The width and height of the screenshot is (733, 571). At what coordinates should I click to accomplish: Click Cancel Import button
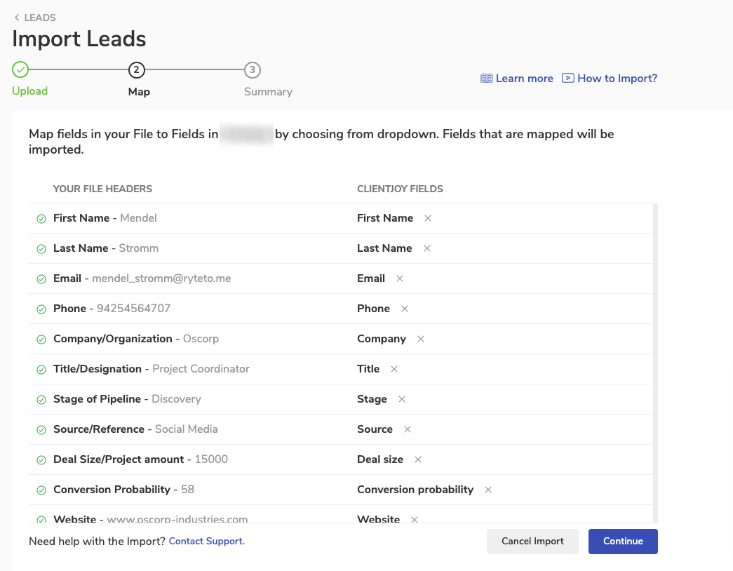532,542
